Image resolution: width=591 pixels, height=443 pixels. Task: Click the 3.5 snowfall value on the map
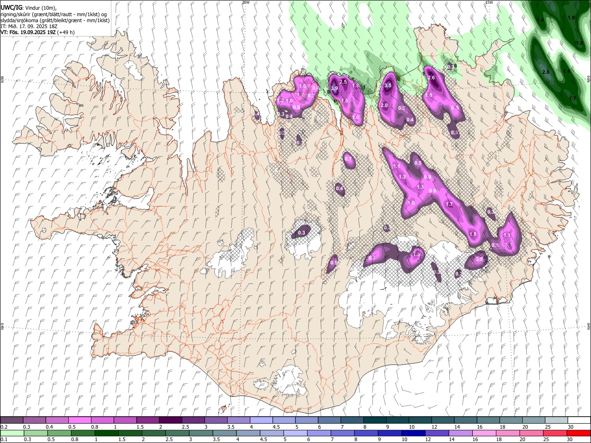tap(388, 85)
